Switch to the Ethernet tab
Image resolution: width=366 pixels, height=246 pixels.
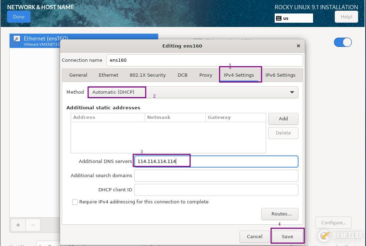108,75
